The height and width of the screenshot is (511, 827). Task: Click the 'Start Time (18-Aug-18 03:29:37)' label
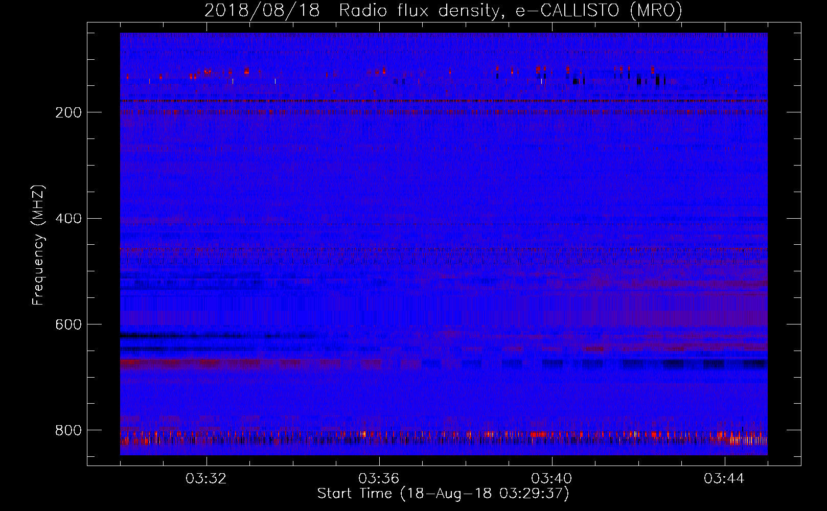tap(443, 494)
